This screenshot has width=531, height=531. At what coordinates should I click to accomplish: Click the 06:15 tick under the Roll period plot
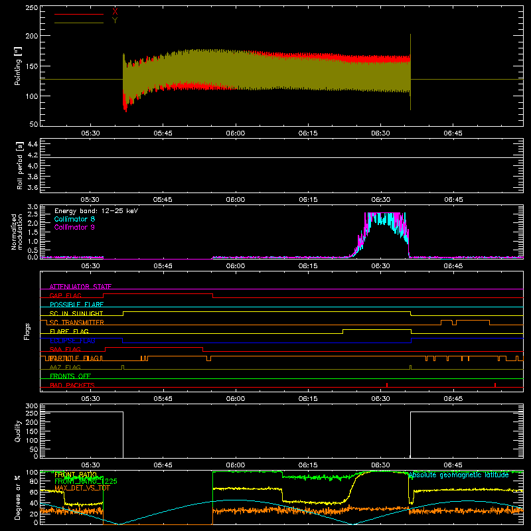click(308, 200)
